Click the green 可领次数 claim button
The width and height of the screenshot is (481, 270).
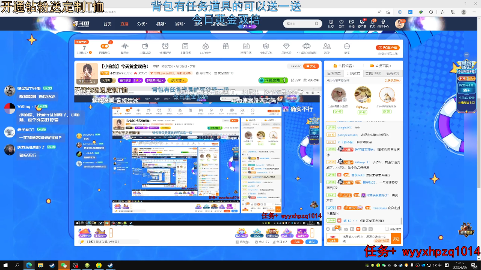click(x=273, y=80)
